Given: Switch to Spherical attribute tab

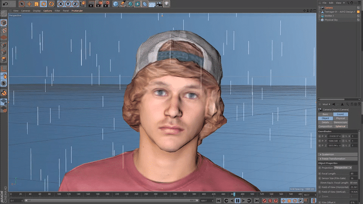Looking at the screenshot, I should coord(340,126).
